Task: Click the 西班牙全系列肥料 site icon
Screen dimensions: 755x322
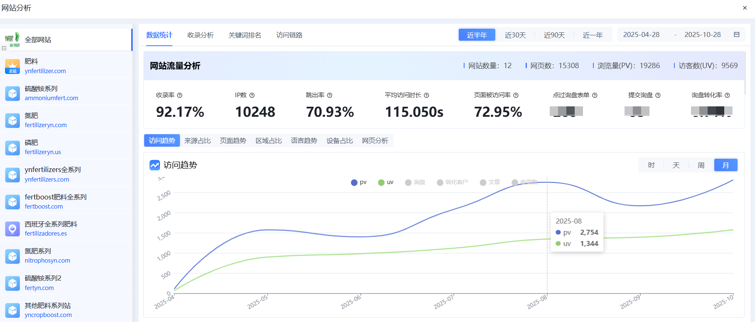Action: click(x=12, y=229)
